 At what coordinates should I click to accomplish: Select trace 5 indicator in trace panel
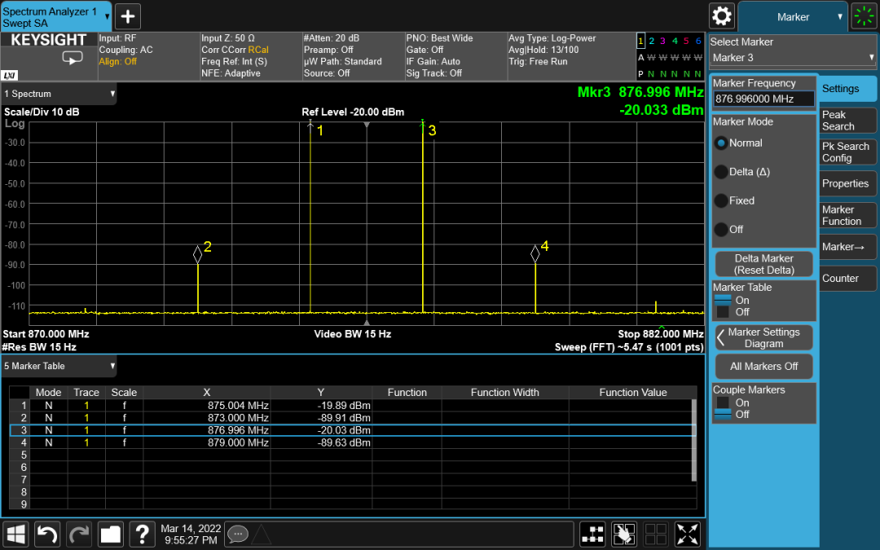(686, 41)
